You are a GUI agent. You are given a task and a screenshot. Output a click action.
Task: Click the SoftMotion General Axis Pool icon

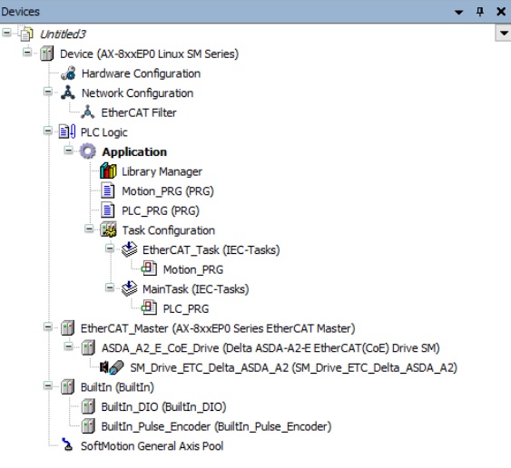point(67,445)
